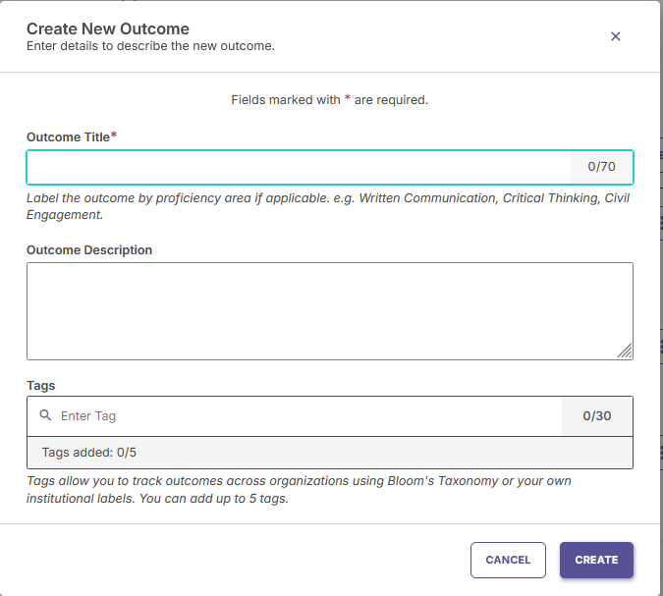Screen dimensions: 663x596
Task: Click the 0/70 title character counter
Action: 601,167
